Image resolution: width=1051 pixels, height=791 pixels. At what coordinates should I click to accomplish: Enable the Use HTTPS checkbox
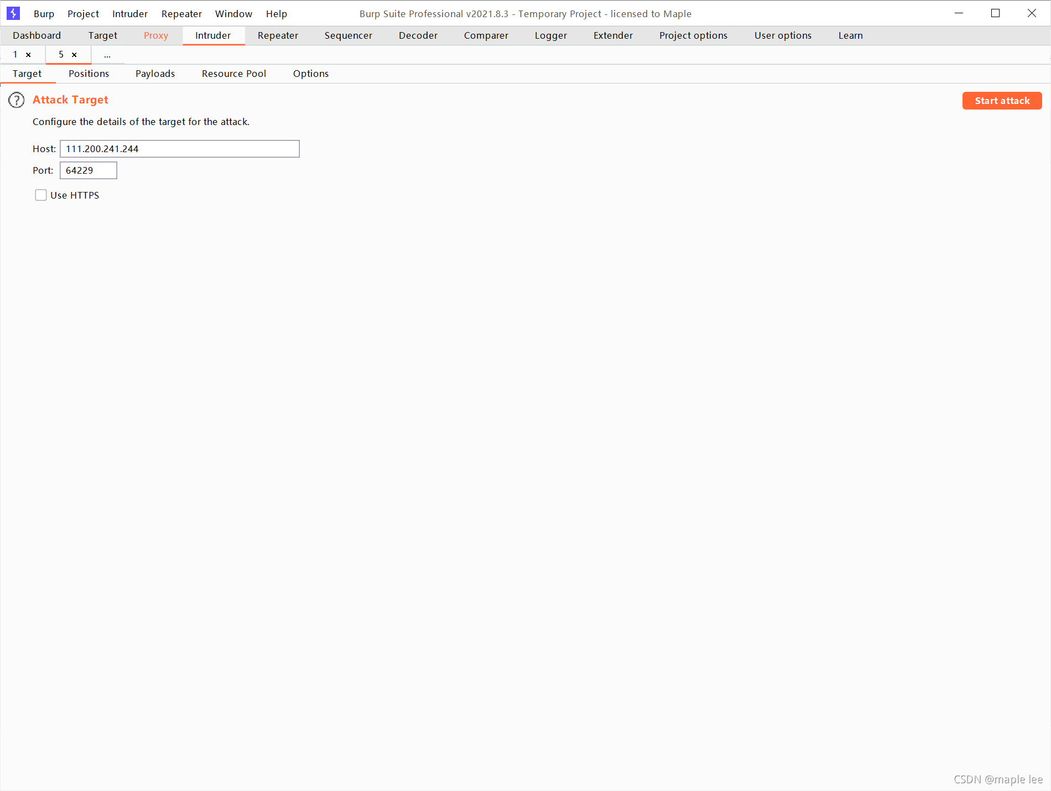pos(41,195)
